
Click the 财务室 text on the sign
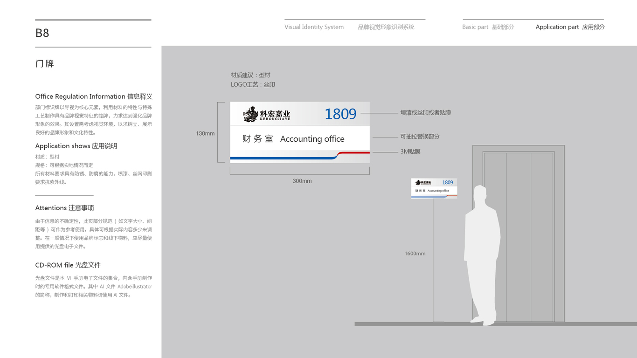pos(257,139)
